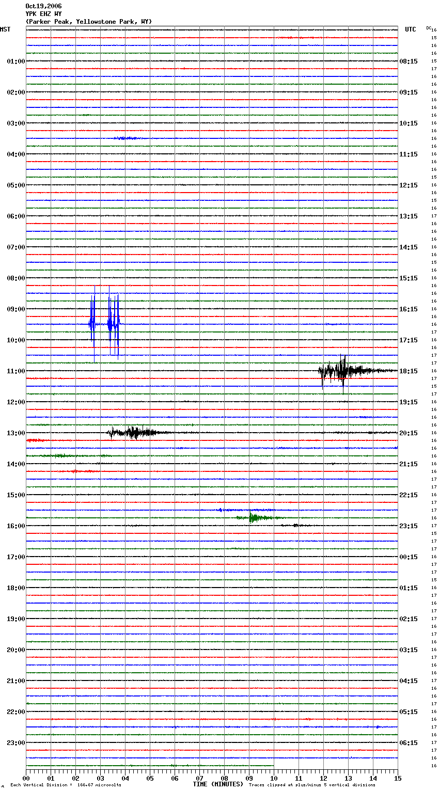Select the 04:00 MST time label
This screenshot has width=439, height=792.
point(16,154)
